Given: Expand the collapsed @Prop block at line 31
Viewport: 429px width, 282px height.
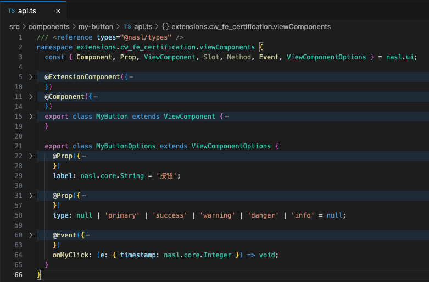Looking at the screenshot, I should click(x=31, y=196).
